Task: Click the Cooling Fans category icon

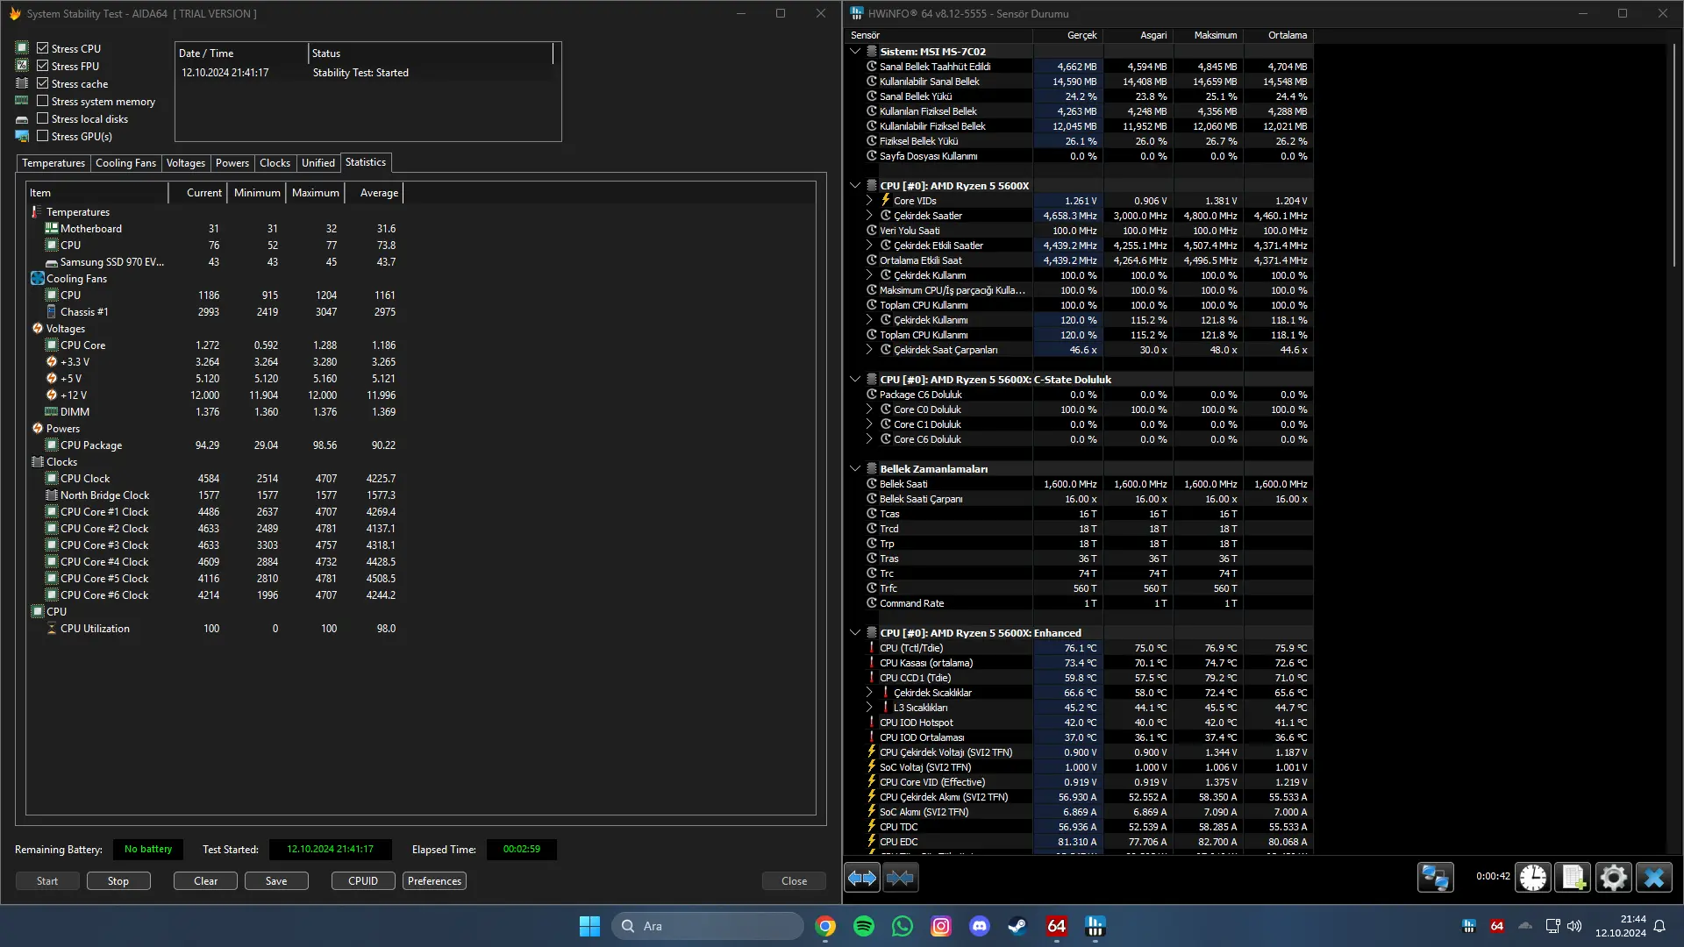Action: (x=38, y=279)
